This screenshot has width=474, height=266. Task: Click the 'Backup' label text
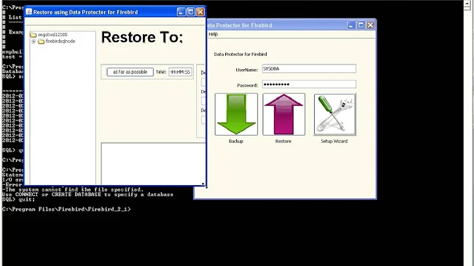coord(236,141)
